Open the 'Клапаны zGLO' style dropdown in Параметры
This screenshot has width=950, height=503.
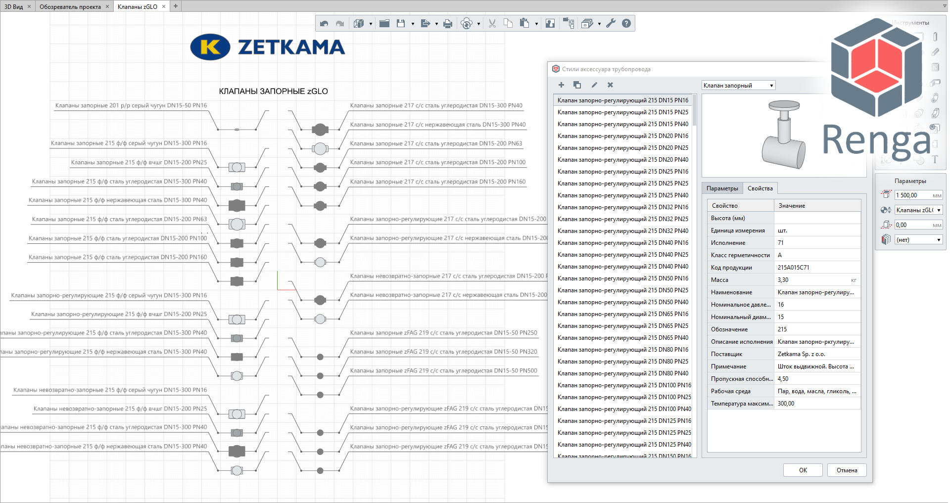point(919,210)
